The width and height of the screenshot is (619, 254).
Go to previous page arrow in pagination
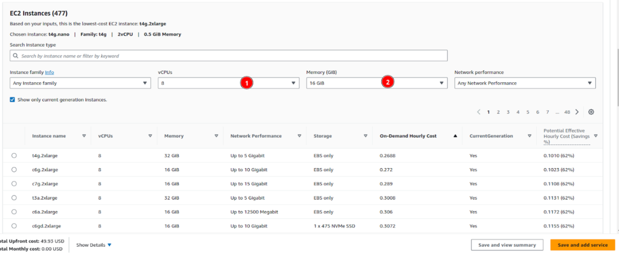[x=479, y=112]
